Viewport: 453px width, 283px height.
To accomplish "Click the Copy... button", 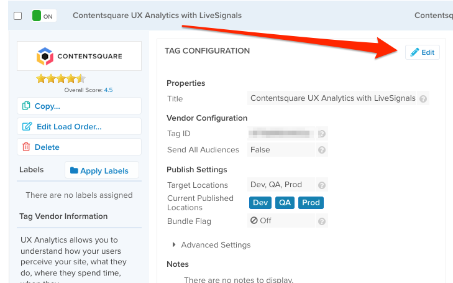I will click(79, 106).
